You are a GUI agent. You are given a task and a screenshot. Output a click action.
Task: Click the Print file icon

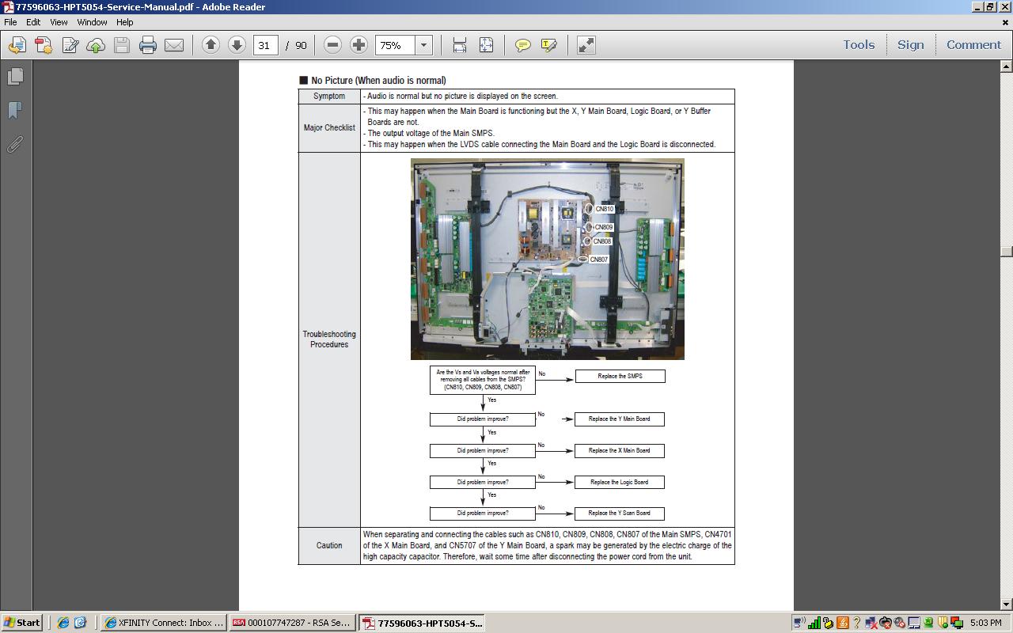[x=148, y=45]
